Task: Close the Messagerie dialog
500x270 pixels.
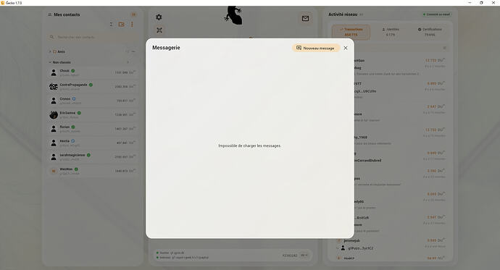Action: point(346,48)
